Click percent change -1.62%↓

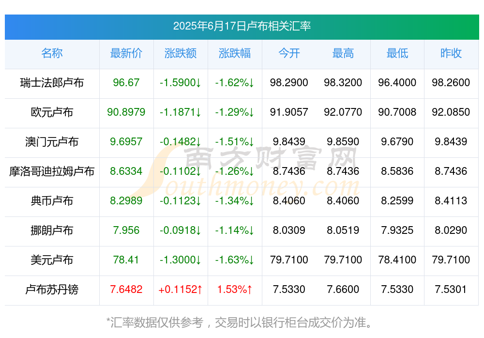tap(235, 82)
